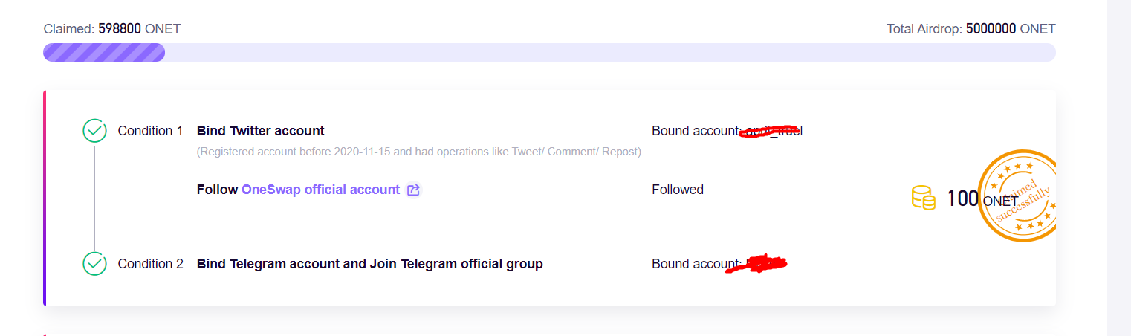Click the Claimed 598800 ONET text
This screenshot has width=1131, height=336.
pos(112,29)
